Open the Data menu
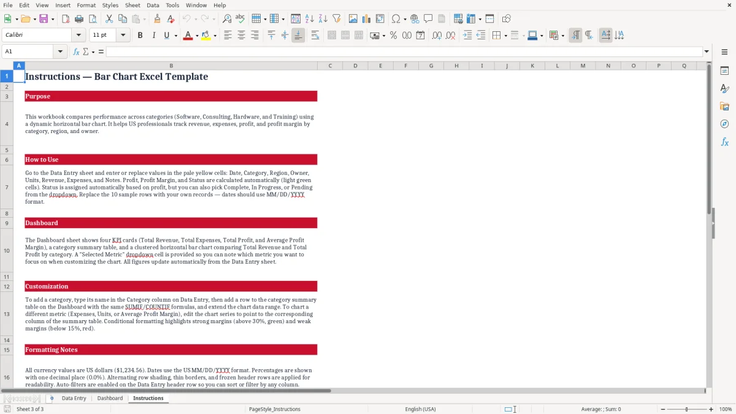This screenshot has height=414, width=736. pos(153,5)
